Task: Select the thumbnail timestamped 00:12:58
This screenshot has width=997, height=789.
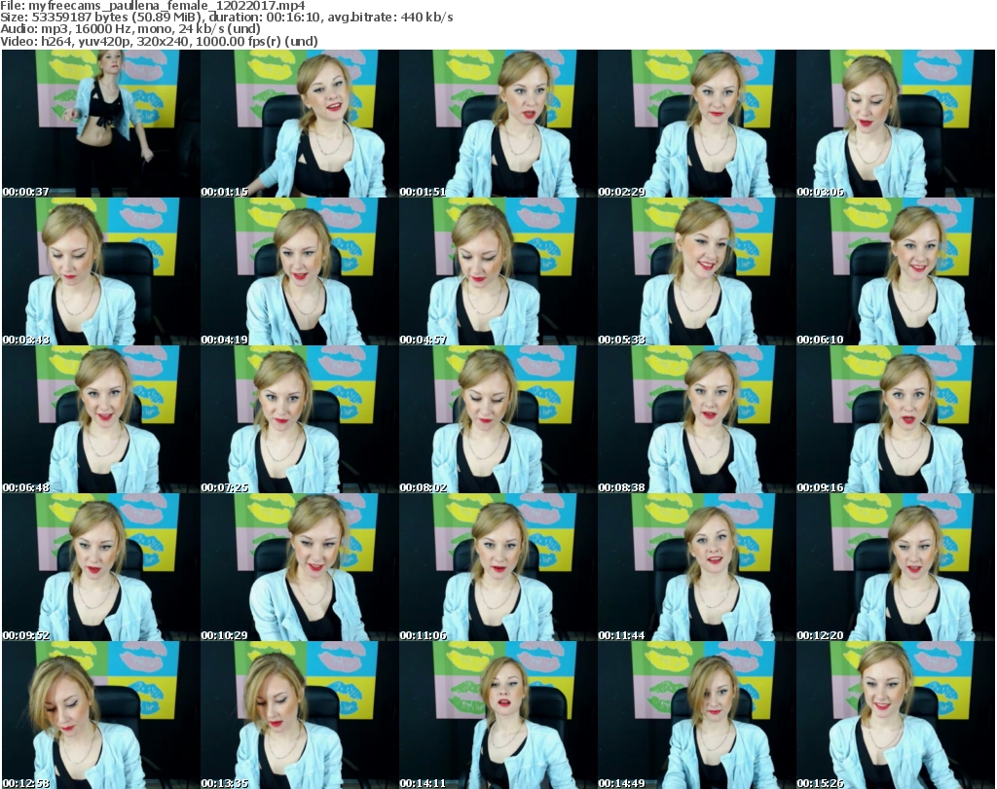Action: [x=101, y=715]
